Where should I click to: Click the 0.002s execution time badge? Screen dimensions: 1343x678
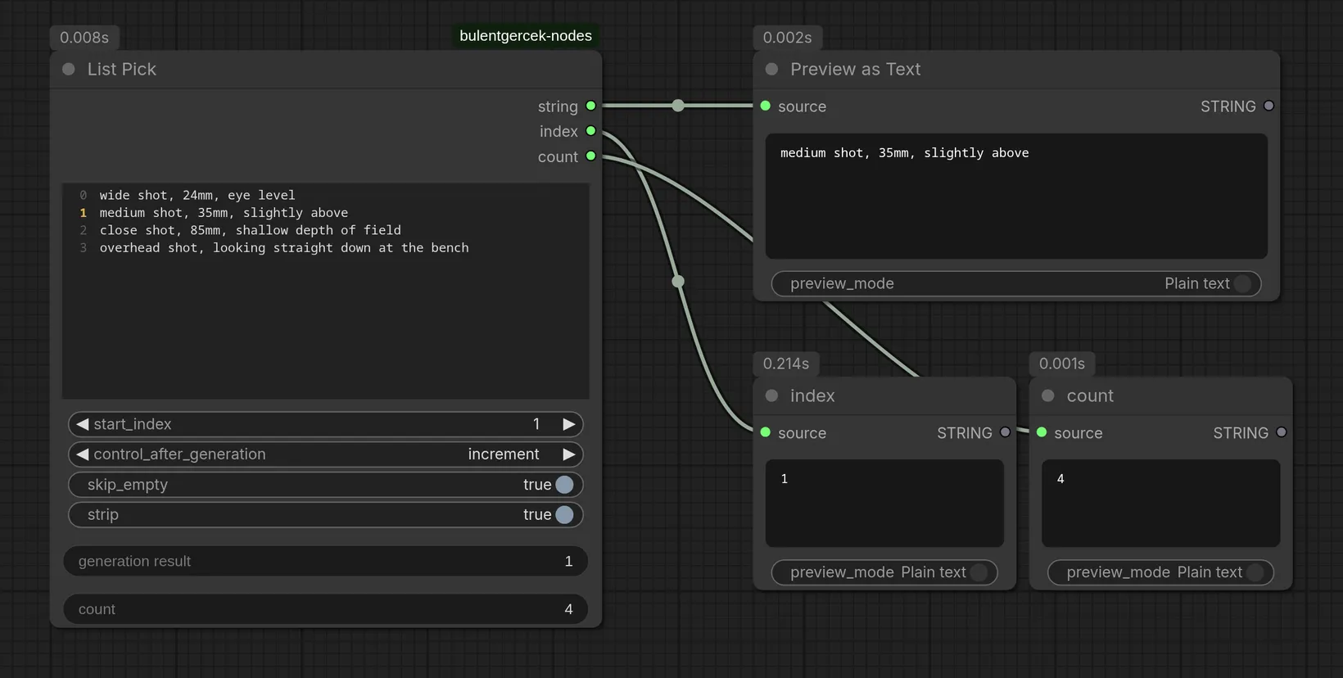788,38
